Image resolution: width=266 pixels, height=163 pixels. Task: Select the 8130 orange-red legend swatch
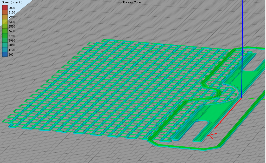pos(5,12)
